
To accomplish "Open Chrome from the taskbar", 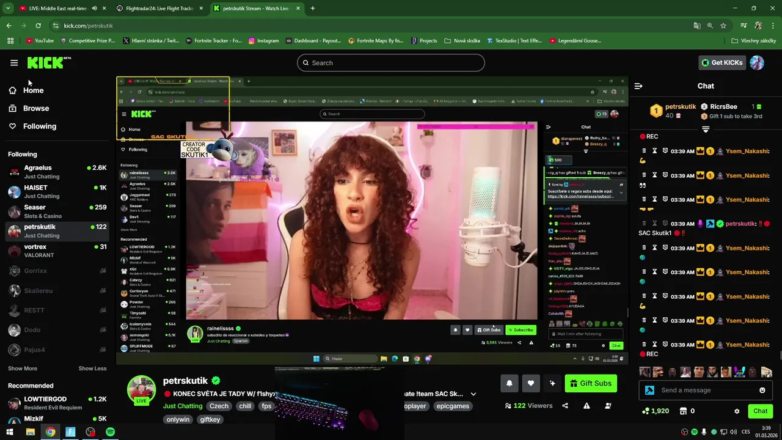I will pos(50,432).
